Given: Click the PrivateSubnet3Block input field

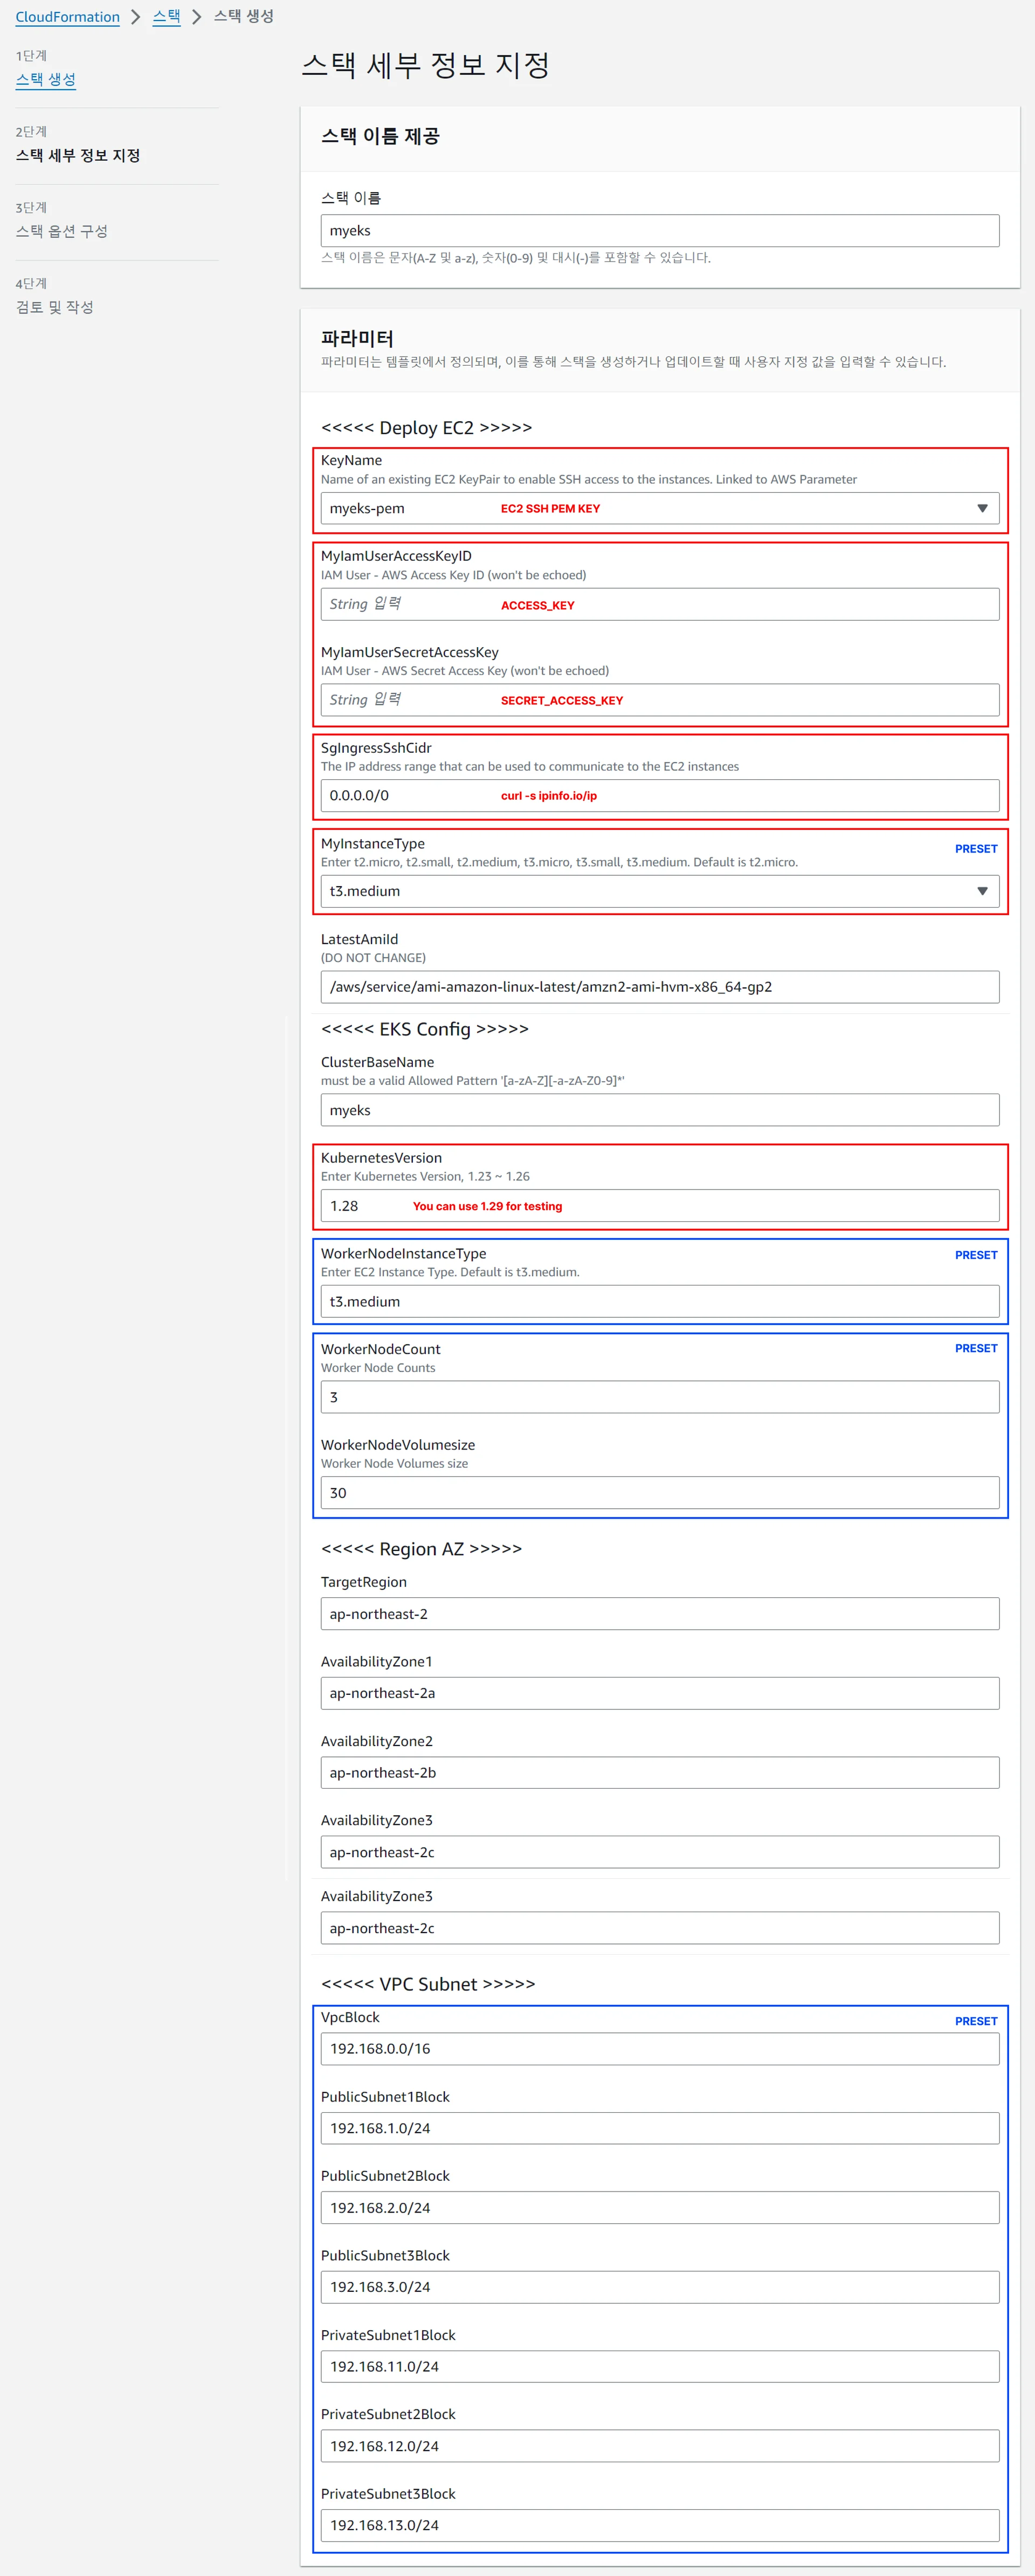Looking at the screenshot, I should coord(659,2525).
